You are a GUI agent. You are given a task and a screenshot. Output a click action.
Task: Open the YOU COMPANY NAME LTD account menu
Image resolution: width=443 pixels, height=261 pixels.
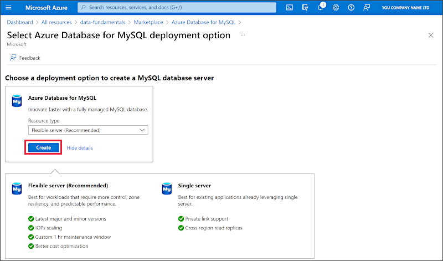[x=405, y=8]
